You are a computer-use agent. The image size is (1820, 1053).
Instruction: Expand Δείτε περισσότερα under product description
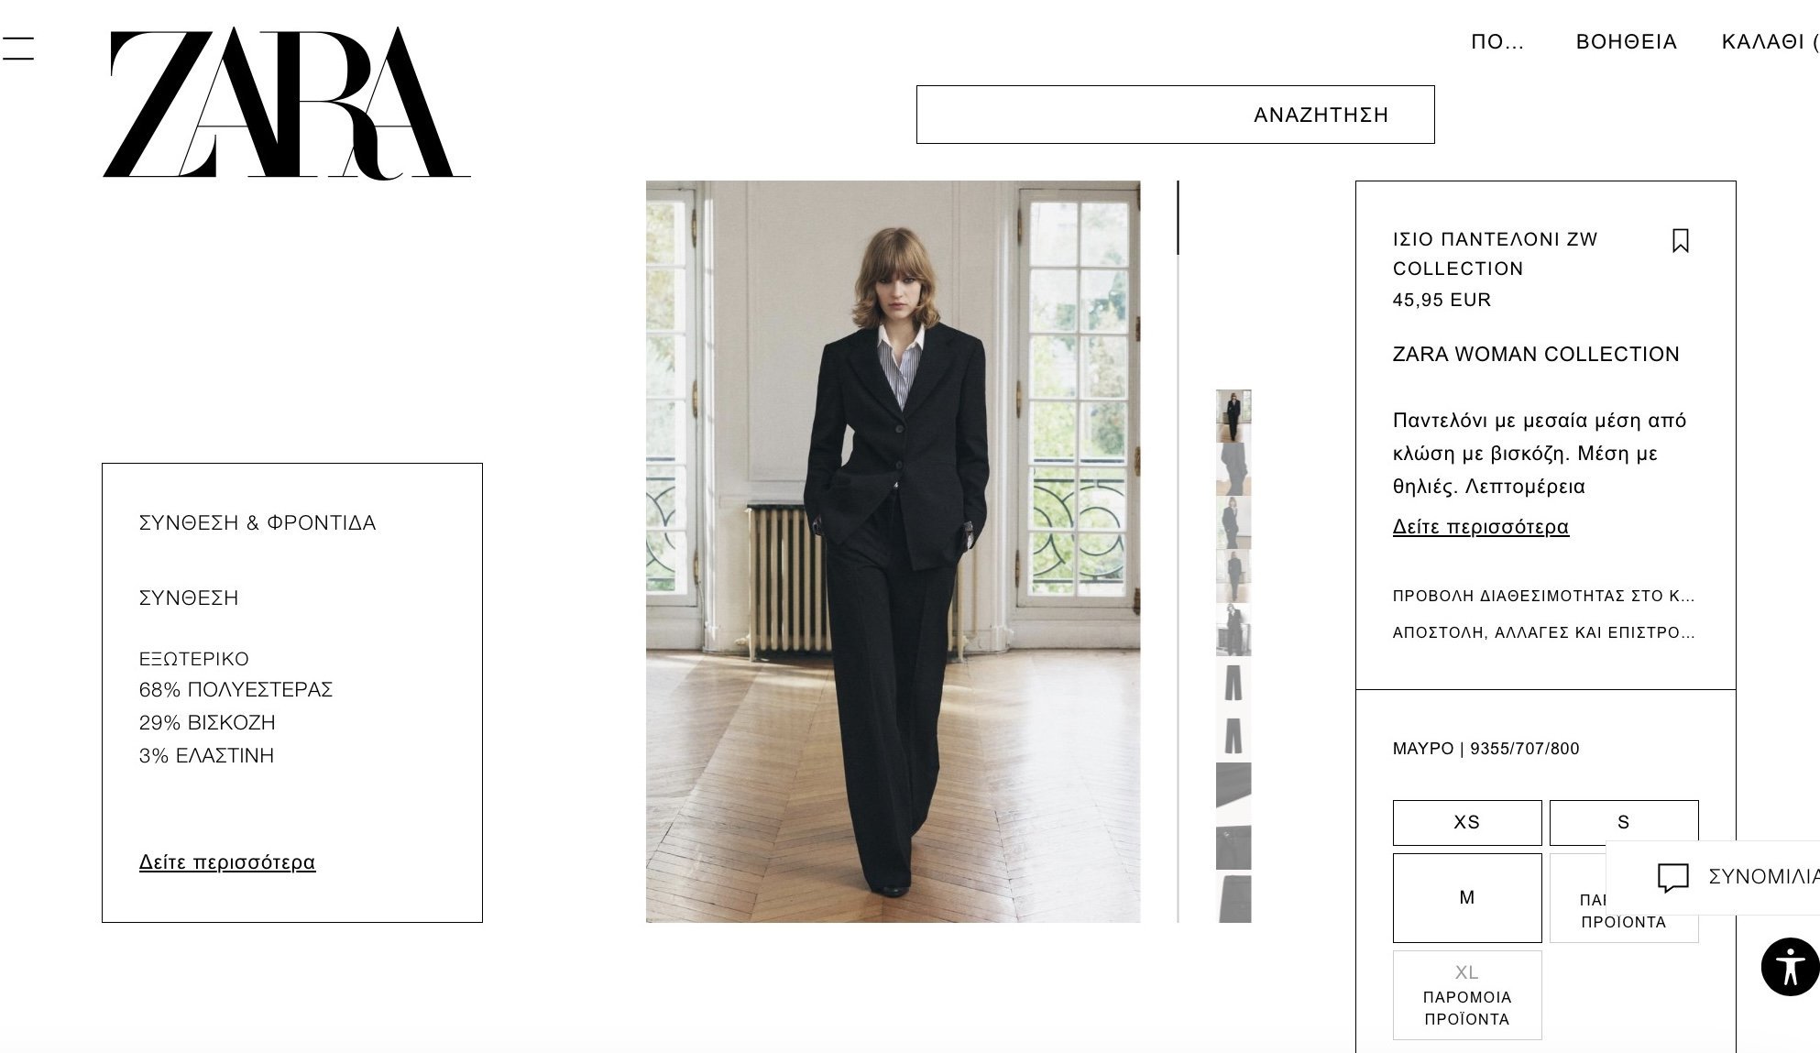click(x=1480, y=527)
